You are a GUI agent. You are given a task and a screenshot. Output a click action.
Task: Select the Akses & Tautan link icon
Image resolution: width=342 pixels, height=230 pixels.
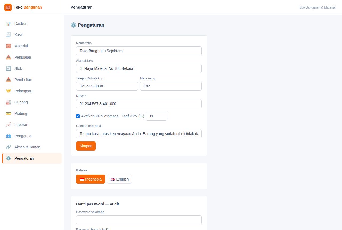pos(9,147)
